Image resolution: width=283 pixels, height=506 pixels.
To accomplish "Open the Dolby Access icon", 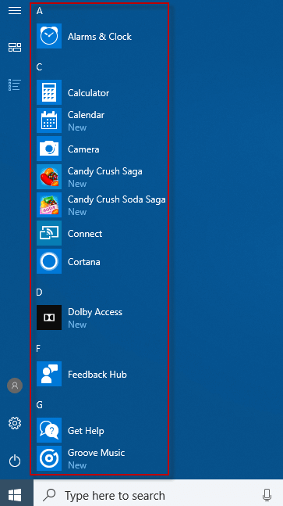I will point(49,318).
